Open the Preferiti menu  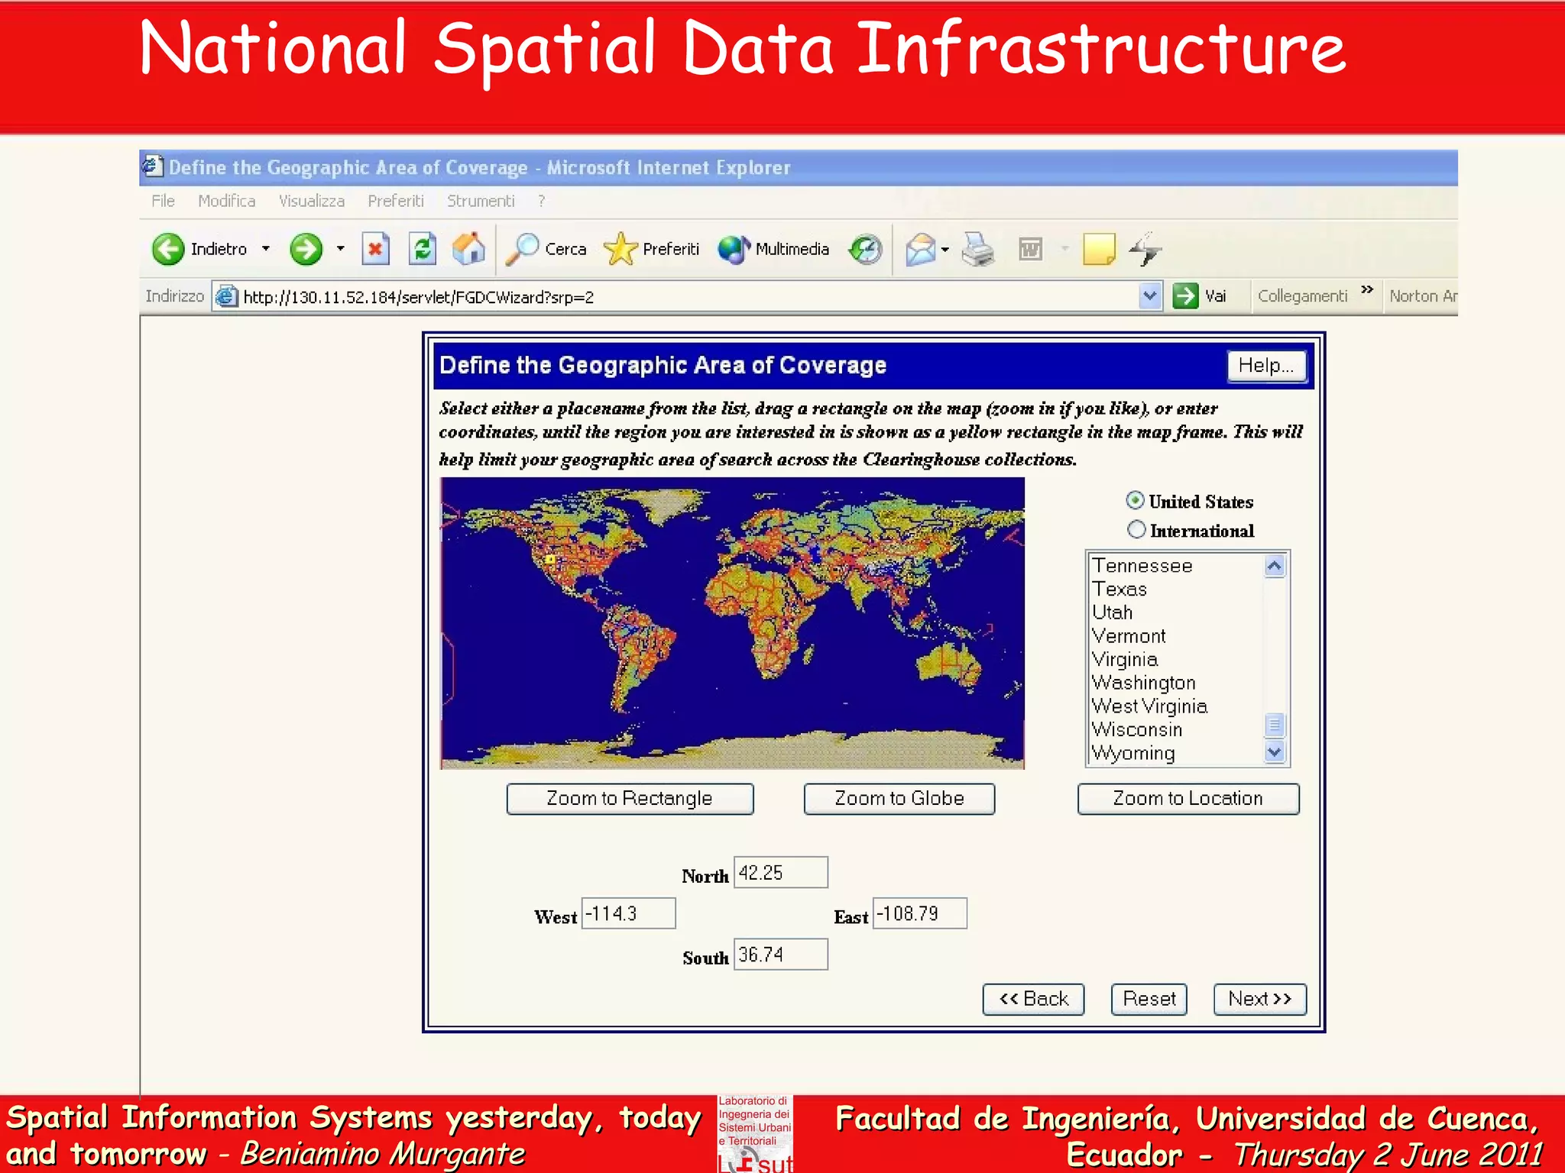(x=395, y=201)
